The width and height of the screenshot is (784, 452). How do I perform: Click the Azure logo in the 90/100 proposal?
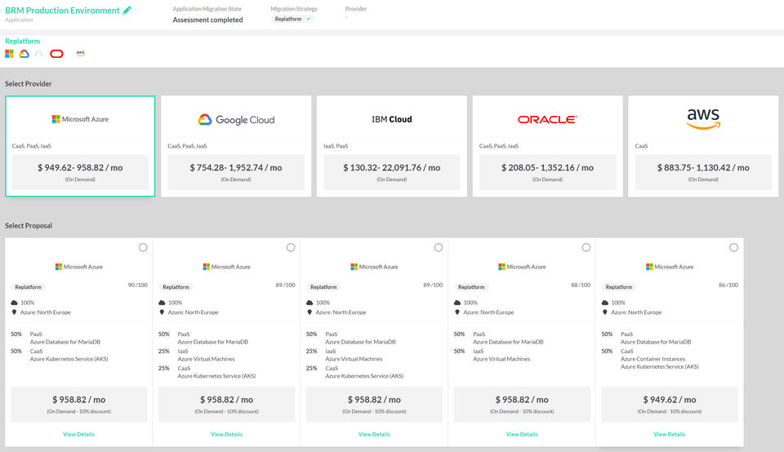[79, 267]
